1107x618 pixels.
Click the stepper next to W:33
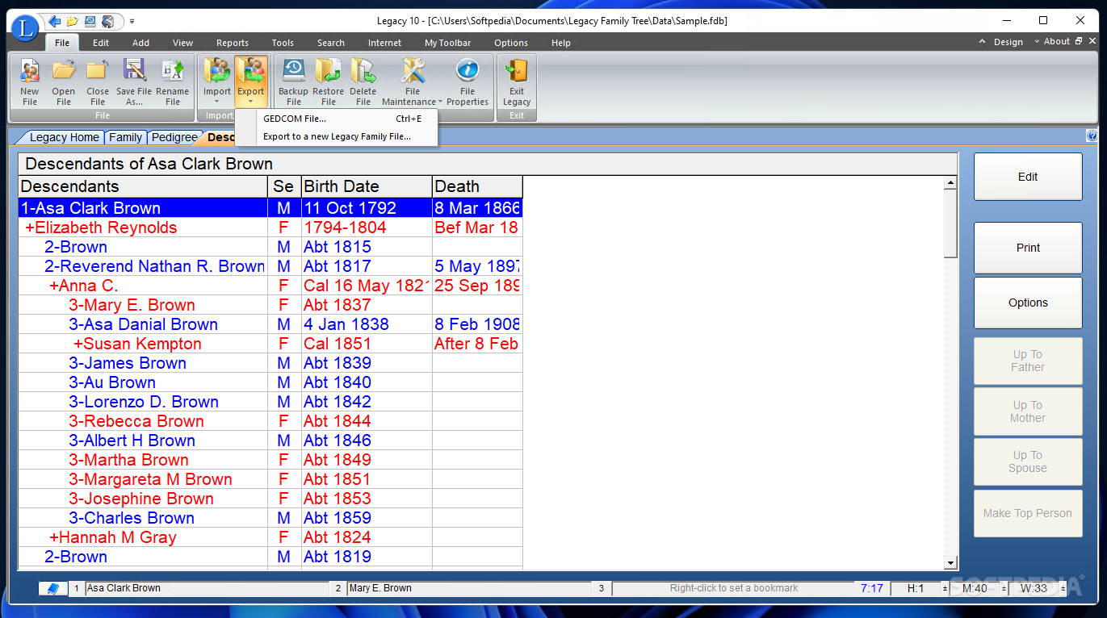point(1062,589)
